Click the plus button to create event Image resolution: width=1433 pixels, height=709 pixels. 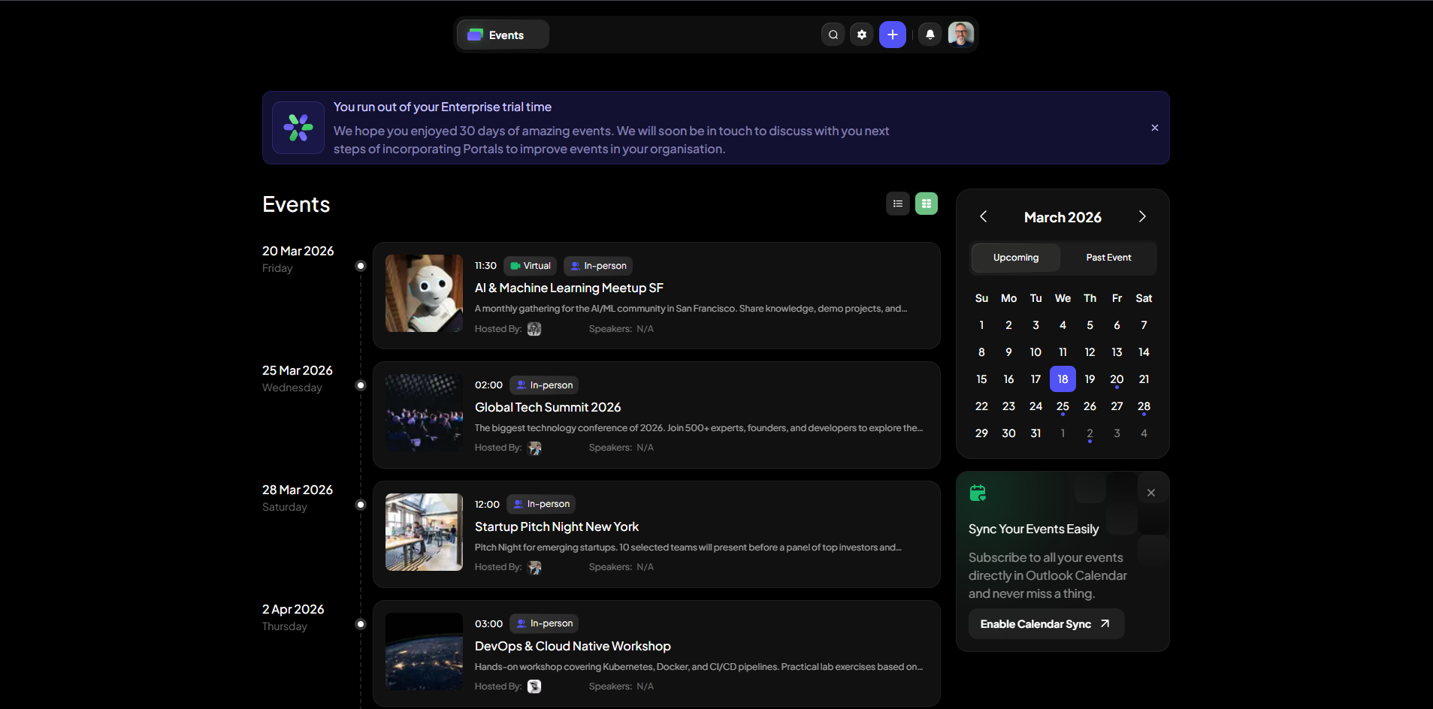pos(892,35)
